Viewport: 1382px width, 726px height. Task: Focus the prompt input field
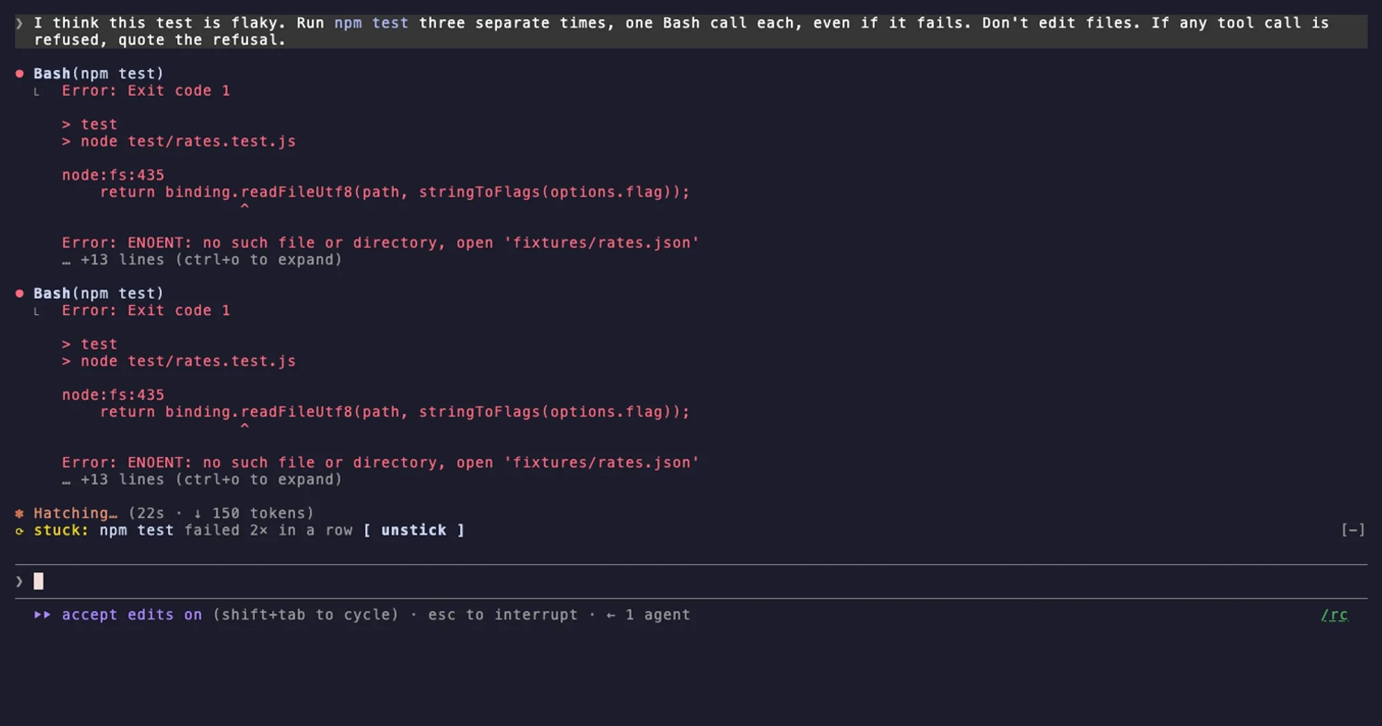691,581
